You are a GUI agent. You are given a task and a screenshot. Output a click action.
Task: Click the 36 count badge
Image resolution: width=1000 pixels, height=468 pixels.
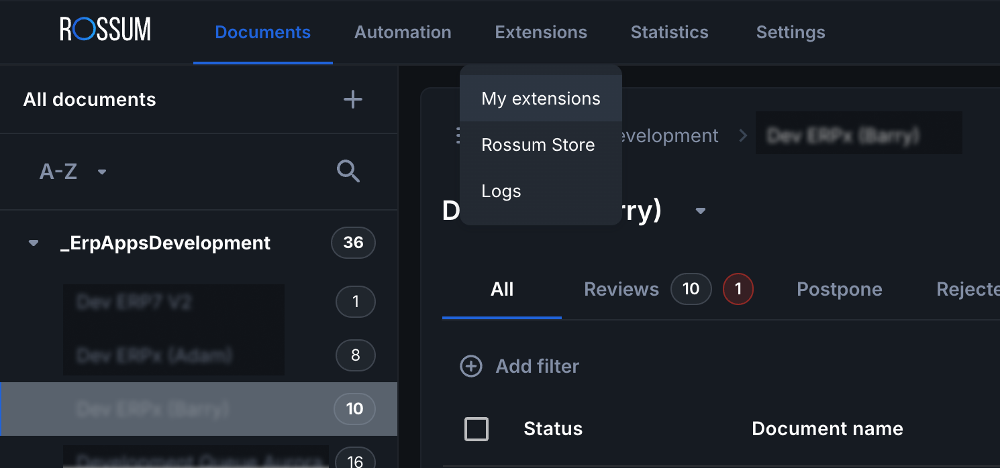coord(353,243)
